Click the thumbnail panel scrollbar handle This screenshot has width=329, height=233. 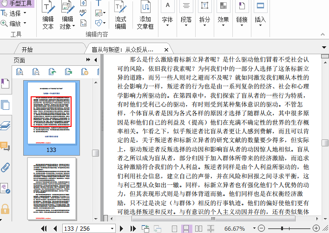[96, 153]
